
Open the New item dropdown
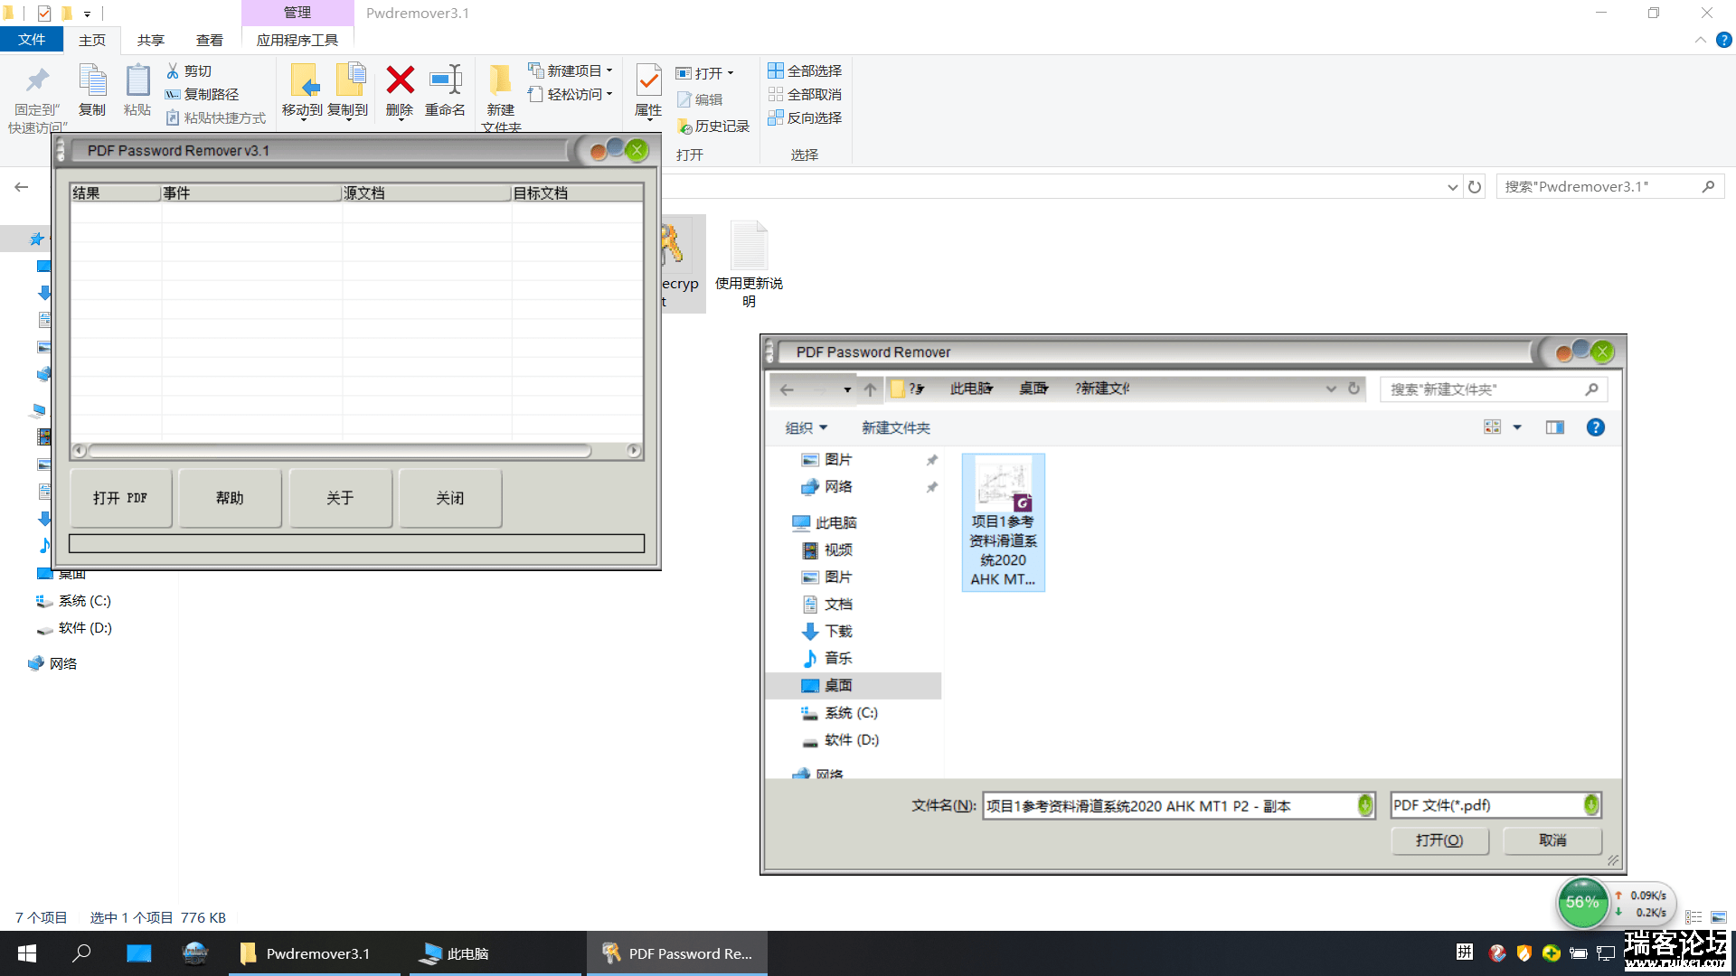click(x=571, y=70)
